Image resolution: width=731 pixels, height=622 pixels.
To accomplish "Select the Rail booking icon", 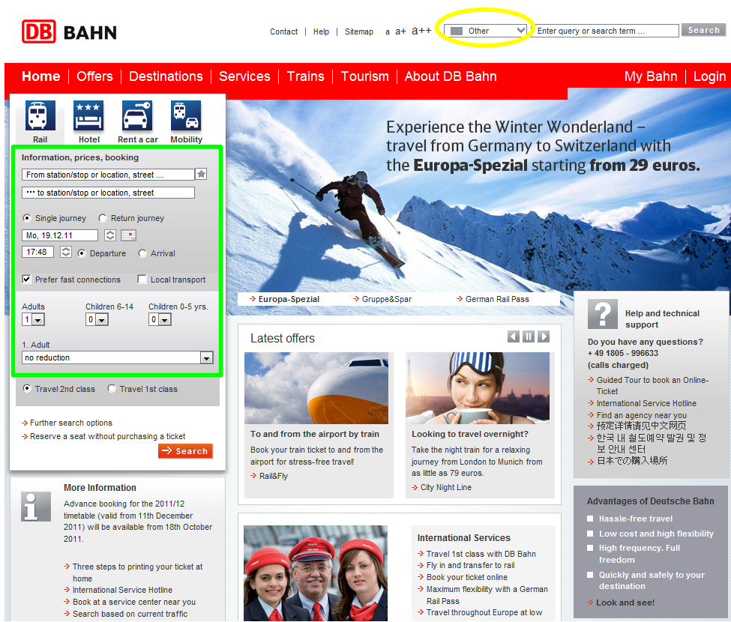I will pyautogui.click(x=40, y=115).
